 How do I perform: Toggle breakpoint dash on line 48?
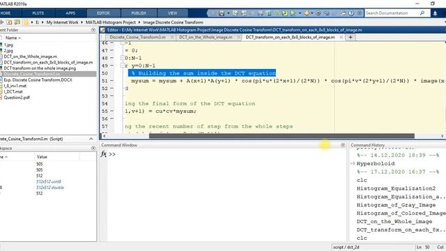(111, 58)
